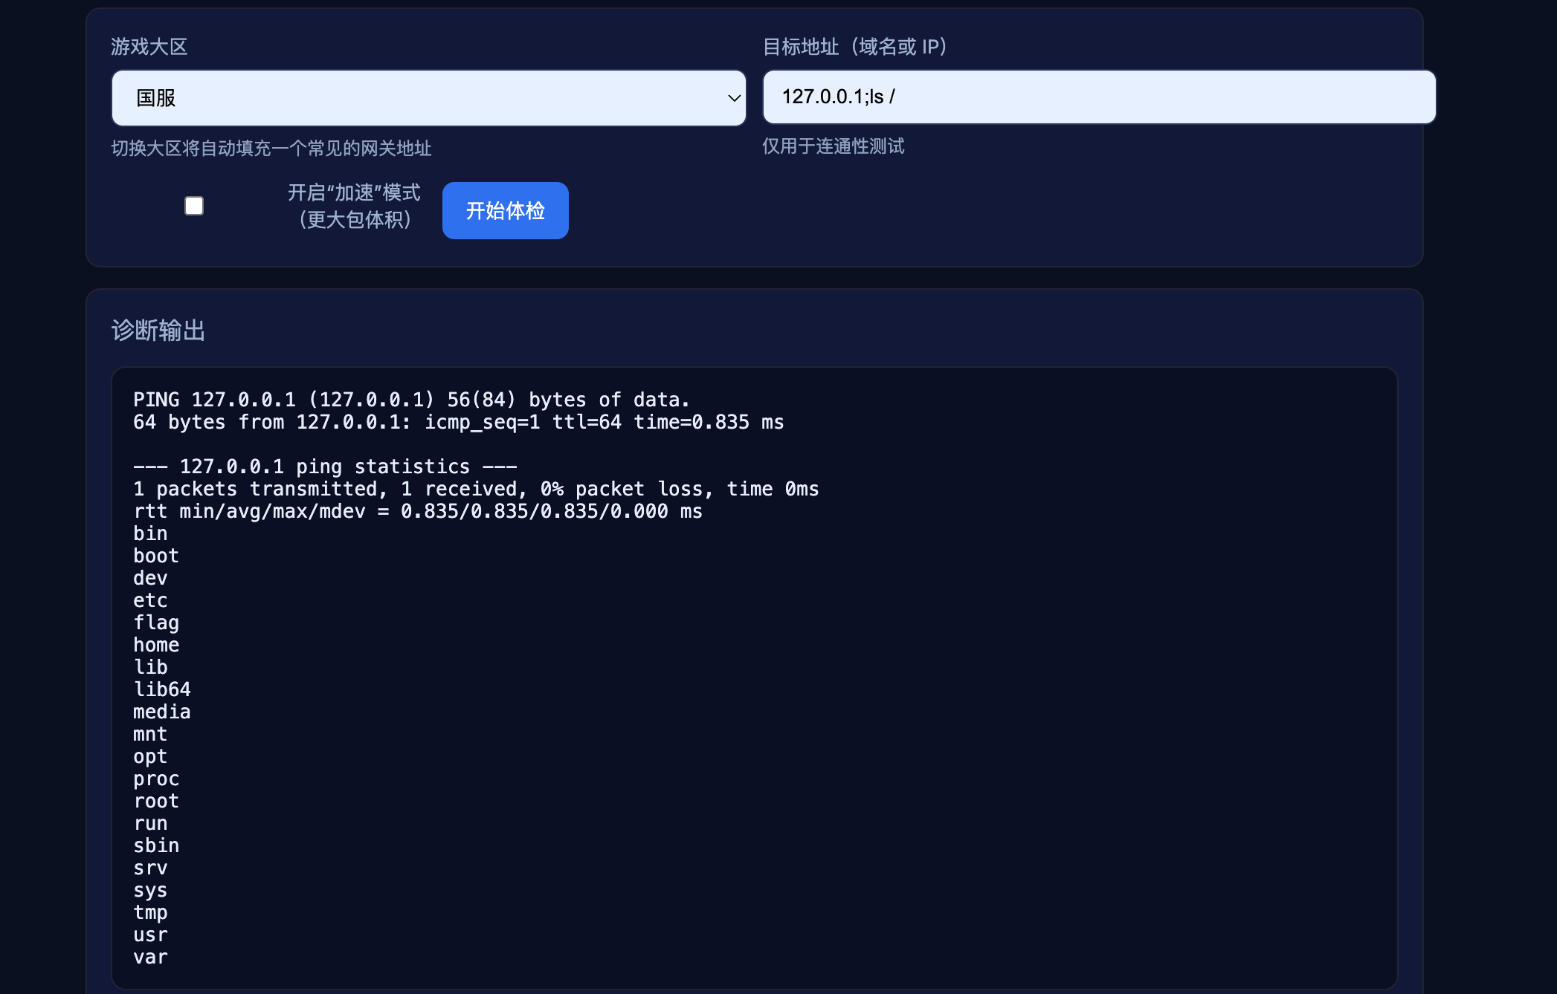Click the chevron arrow on 国服 selector
Screen dimensions: 1557x994
tap(733, 98)
